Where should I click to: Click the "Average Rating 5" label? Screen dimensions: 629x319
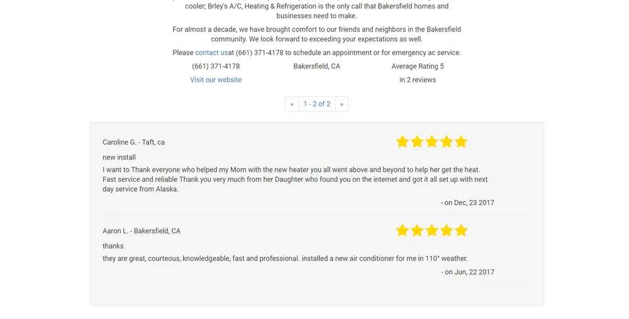click(418, 66)
